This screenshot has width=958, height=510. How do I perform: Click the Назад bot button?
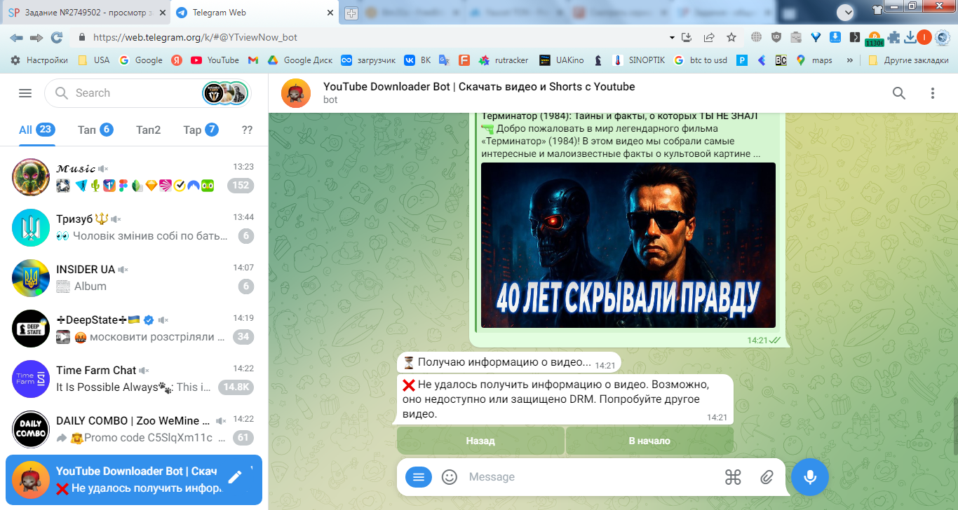tap(480, 441)
